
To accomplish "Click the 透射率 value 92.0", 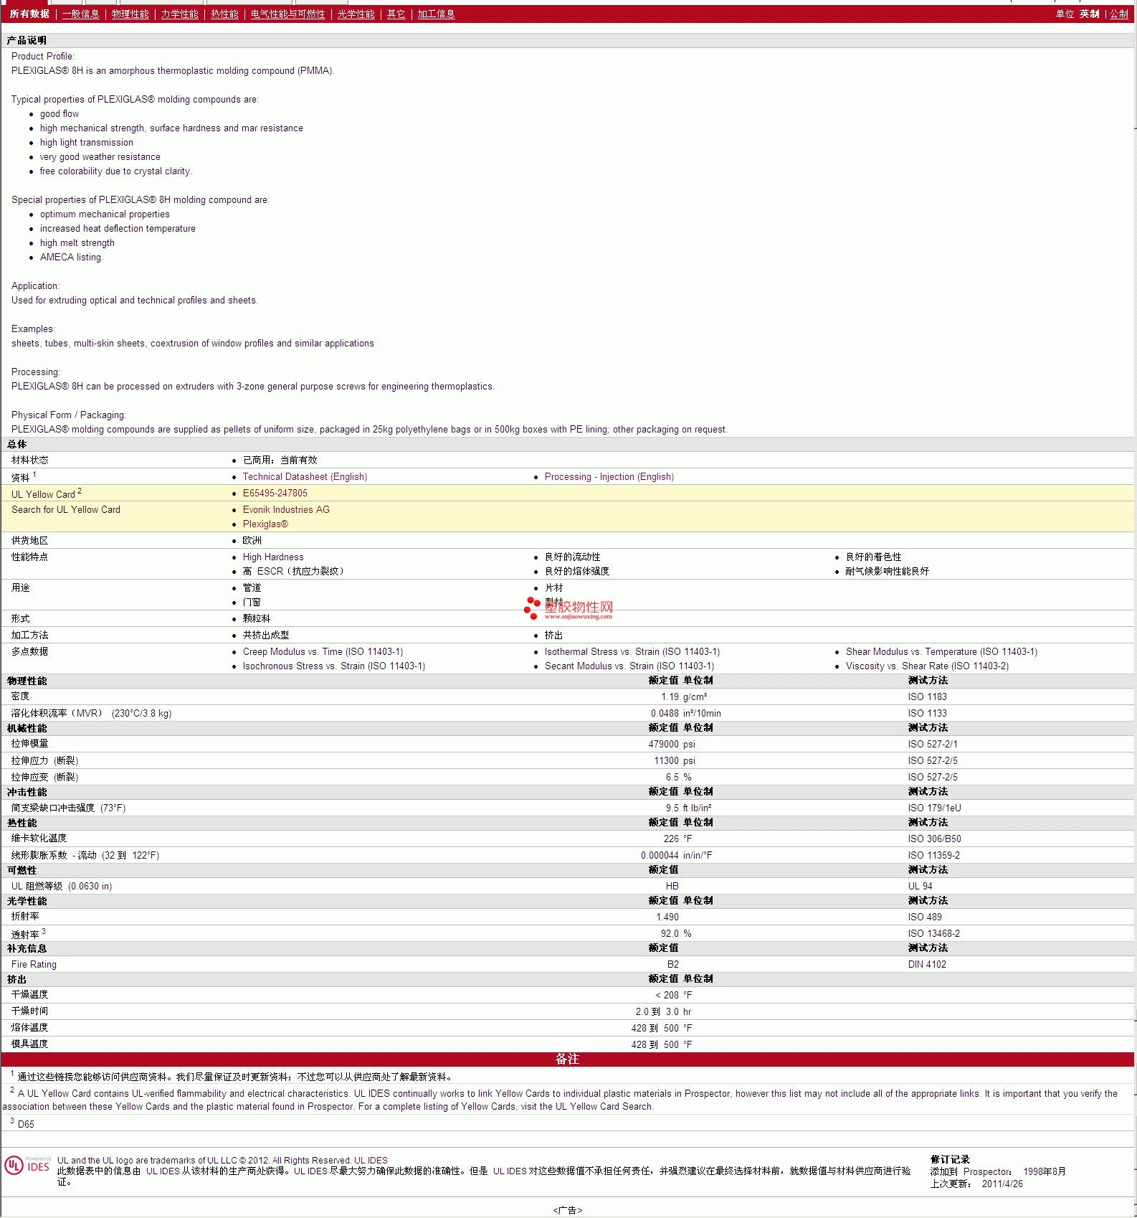I will (x=670, y=934).
